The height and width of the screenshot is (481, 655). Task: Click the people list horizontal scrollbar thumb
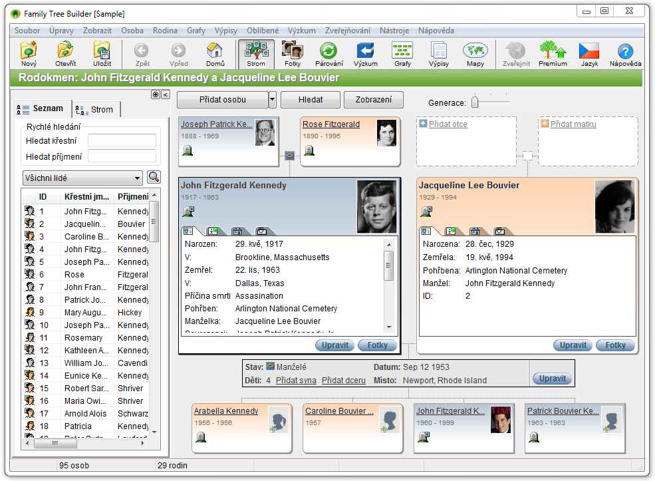pos(55,443)
